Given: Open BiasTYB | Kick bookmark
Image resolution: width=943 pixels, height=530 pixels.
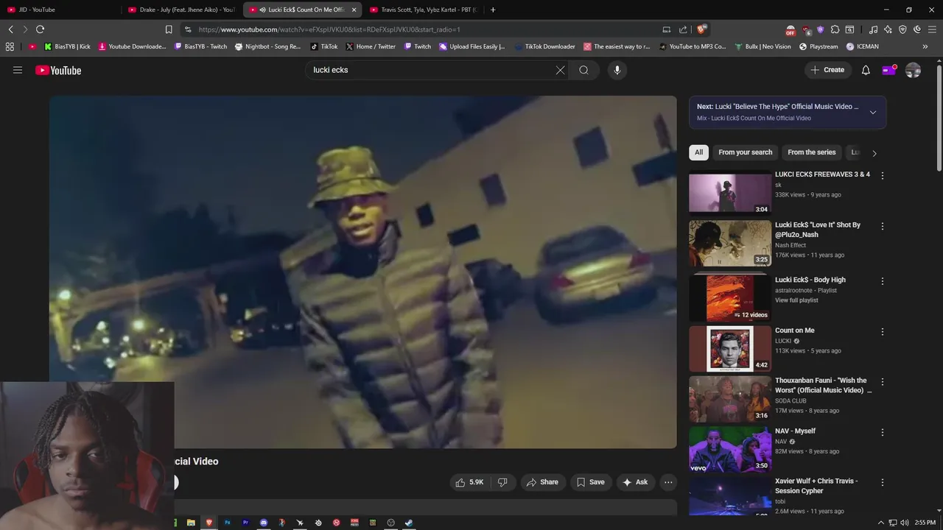Looking at the screenshot, I should point(67,46).
